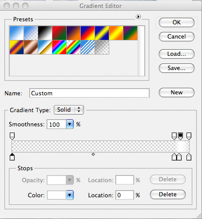Choose the Violet, Green, Orange preset
This screenshot has width=202, height=219.
pyautogui.click(x=130, y=33)
